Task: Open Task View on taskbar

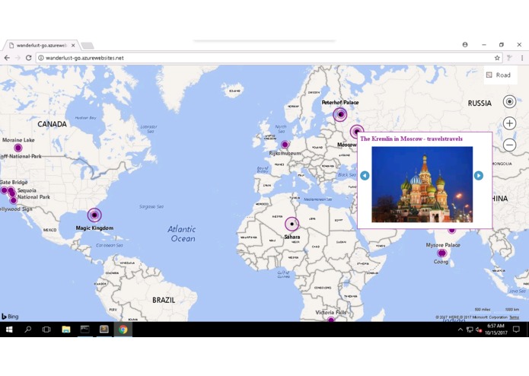Action: pos(46,330)
